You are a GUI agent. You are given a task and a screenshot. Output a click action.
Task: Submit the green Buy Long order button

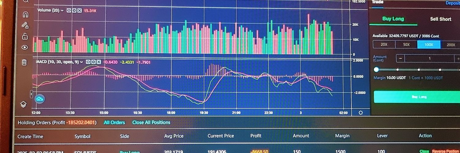417,97
